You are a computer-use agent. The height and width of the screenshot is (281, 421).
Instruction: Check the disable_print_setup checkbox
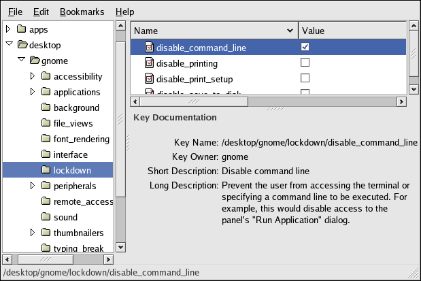tap(305, 78)
